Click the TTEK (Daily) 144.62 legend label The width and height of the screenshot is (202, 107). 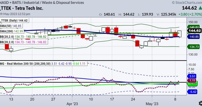(x=14, y=21)
